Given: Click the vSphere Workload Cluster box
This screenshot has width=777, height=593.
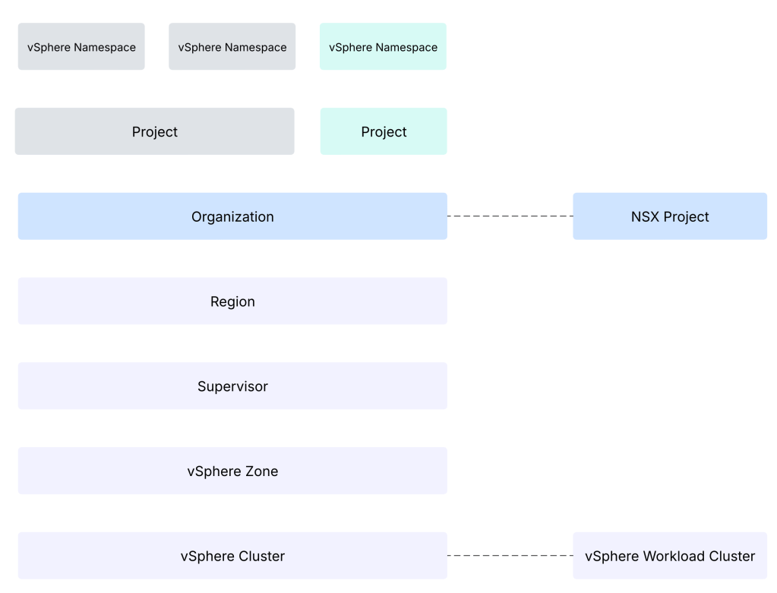Looking at the screenshot, I should pyautogui.click(x=670, y=556).
